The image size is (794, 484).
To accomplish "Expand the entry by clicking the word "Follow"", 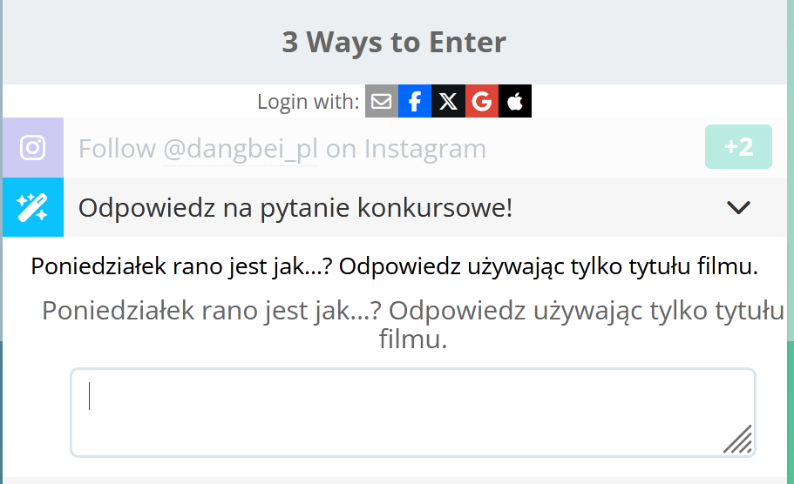I will (117, 149).
